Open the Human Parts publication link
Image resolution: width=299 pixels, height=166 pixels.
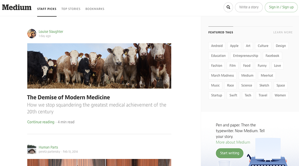[x=48, y=147]
